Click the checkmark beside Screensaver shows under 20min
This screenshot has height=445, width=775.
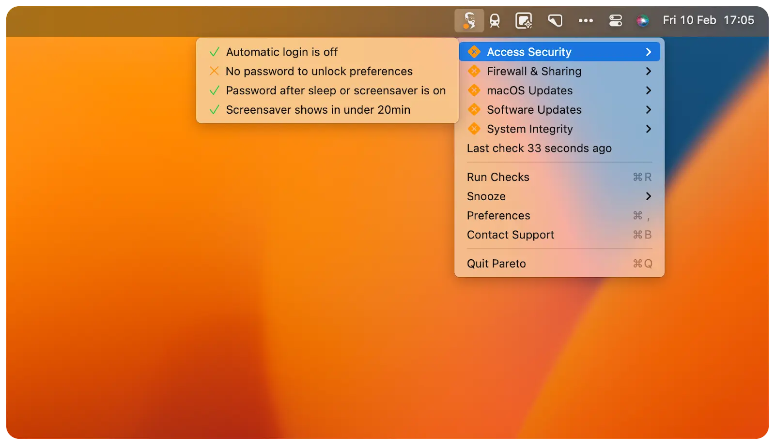(x=215, y=110)
